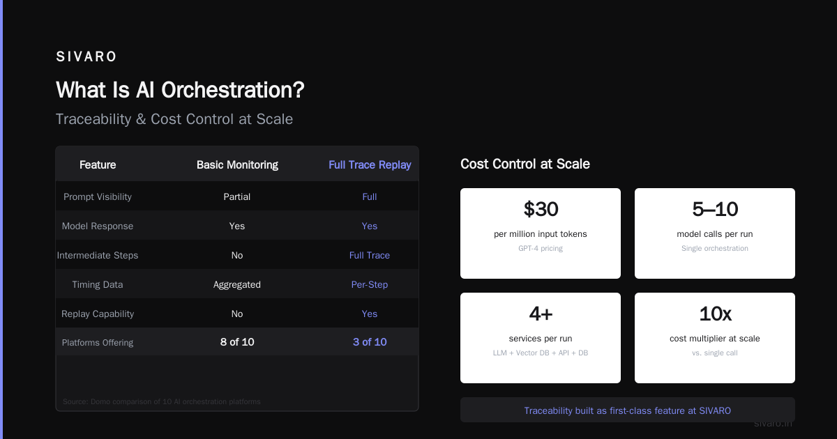The height and width of the screenshot is (439, 837).
Task: Click the "Per-Step" cell
Action: pos(370,285)
